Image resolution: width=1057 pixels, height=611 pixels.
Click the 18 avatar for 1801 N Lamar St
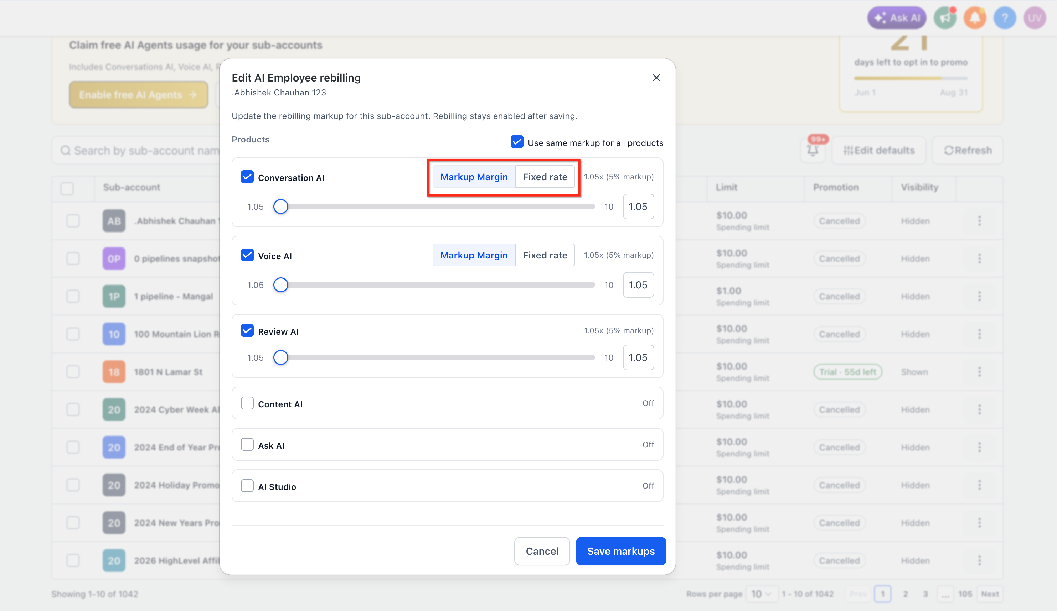[114, 372]
